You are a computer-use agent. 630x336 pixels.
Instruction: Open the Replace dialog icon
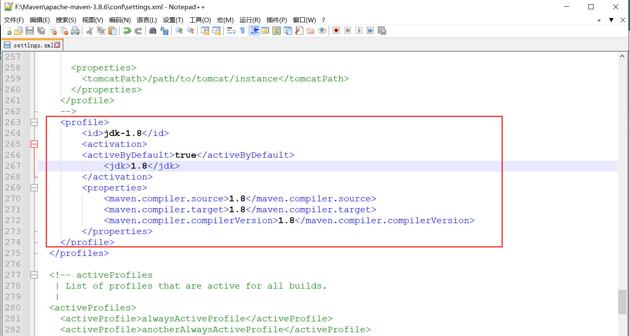tap(165, 31)
